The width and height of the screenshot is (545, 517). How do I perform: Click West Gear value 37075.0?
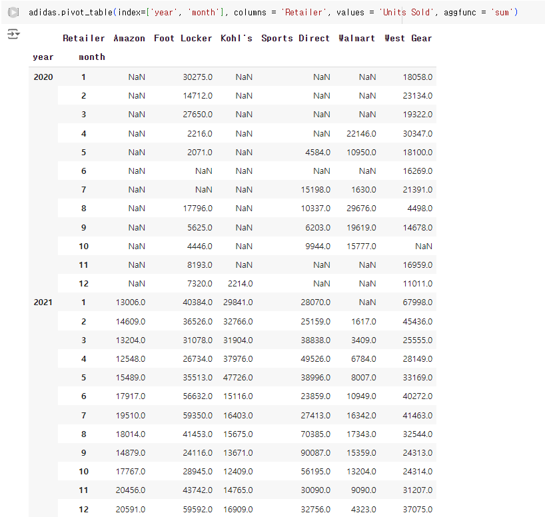418,510
